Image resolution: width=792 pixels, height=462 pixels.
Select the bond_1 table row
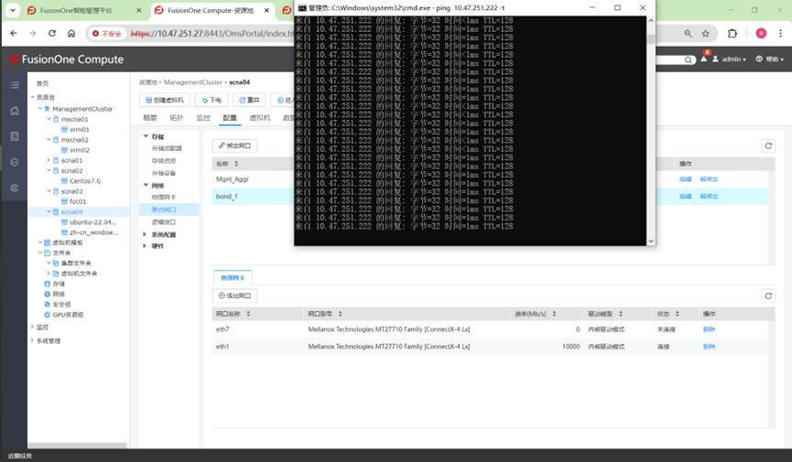pyautogui.click(x=491, y=196)
